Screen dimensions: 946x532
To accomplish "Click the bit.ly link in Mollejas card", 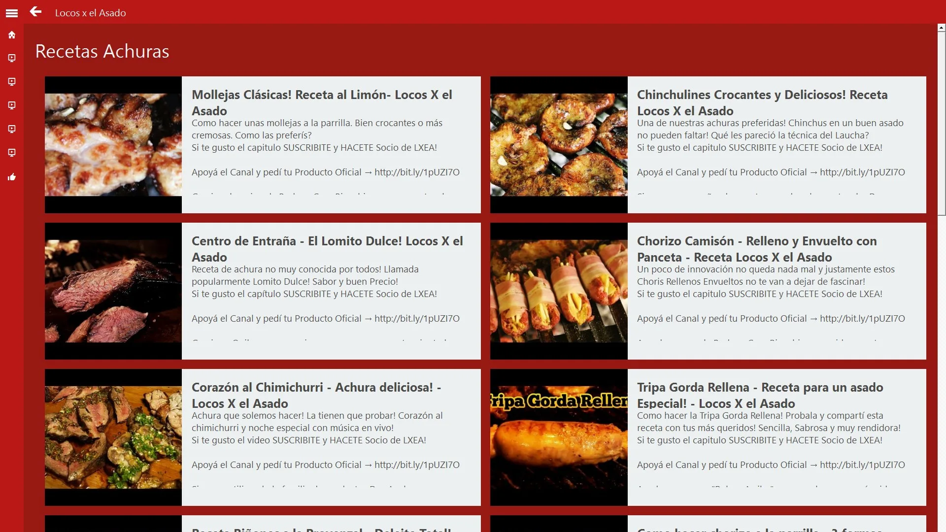I will [x=417, y=172].
